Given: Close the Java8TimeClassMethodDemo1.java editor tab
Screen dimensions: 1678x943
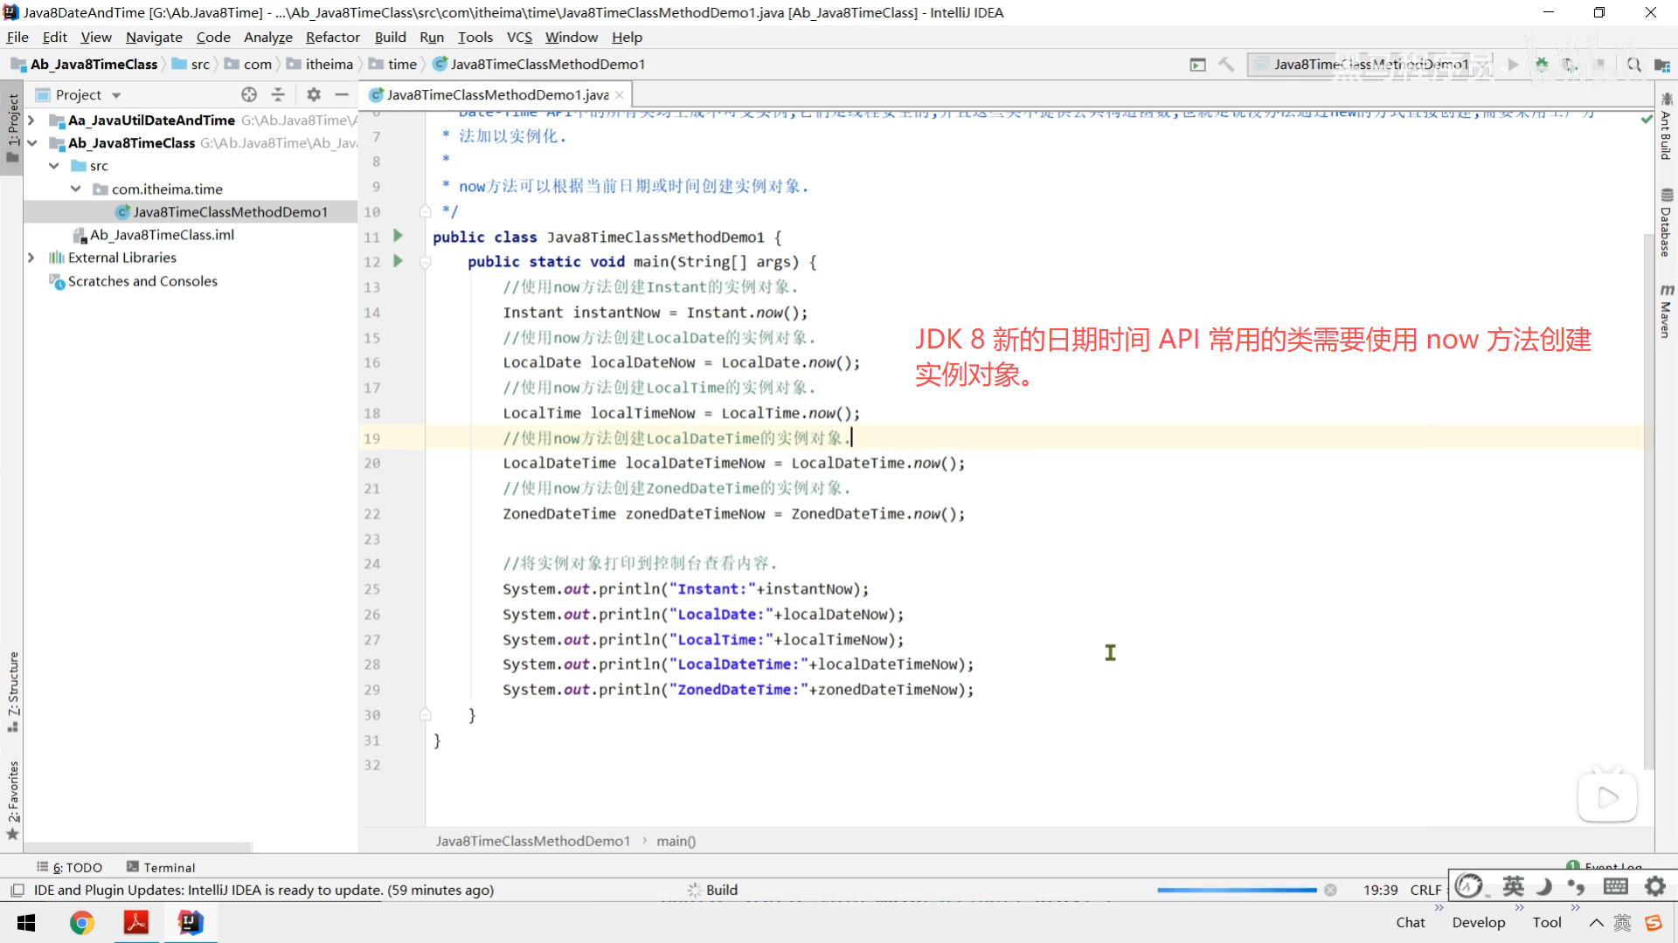Looking at the screenshot, I should pos(620,94).
